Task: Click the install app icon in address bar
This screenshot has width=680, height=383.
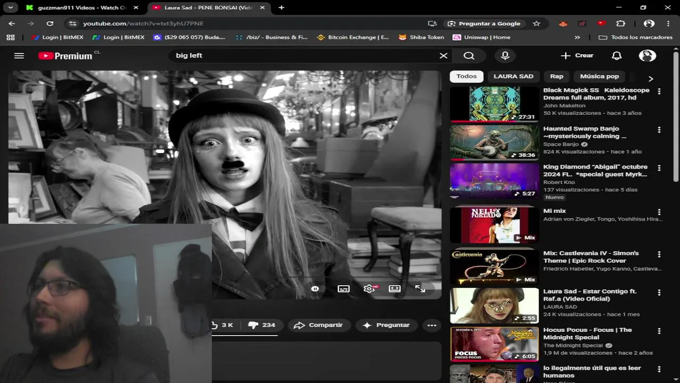Action: point(432,23)
